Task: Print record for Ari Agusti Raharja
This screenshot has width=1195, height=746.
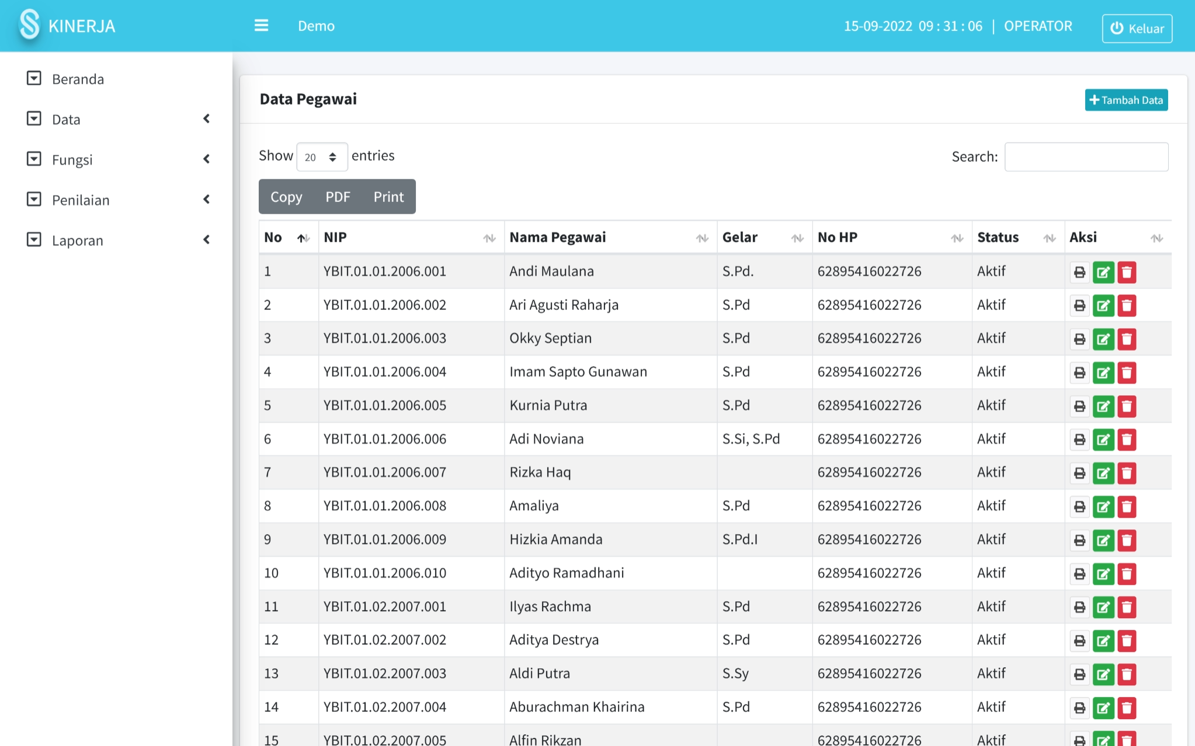Action: [1079, 305]
